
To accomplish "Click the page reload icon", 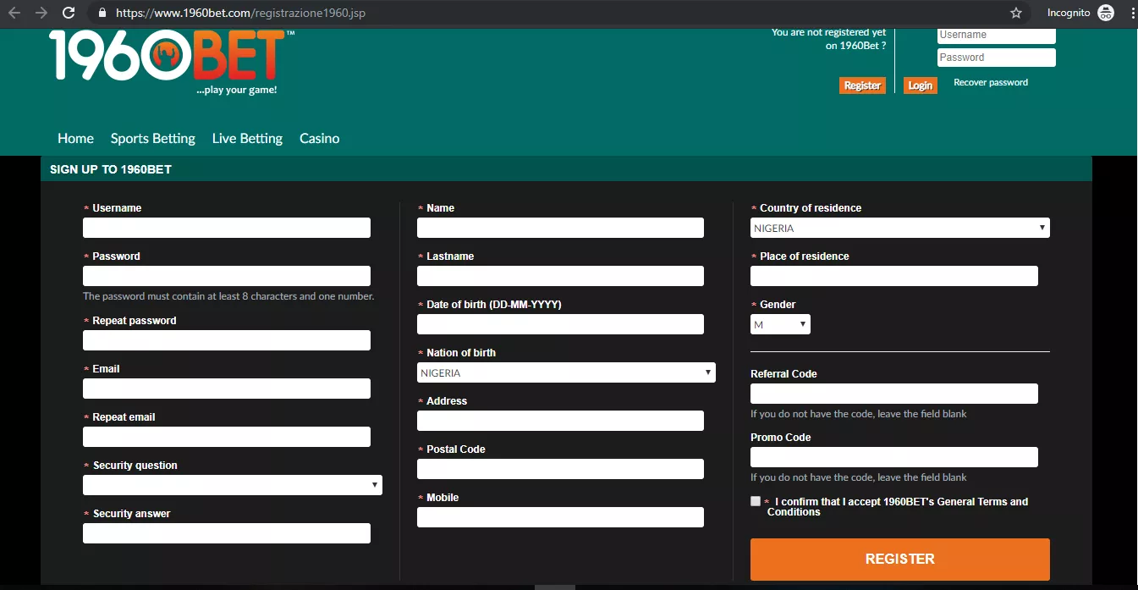I will click(68, 13).
